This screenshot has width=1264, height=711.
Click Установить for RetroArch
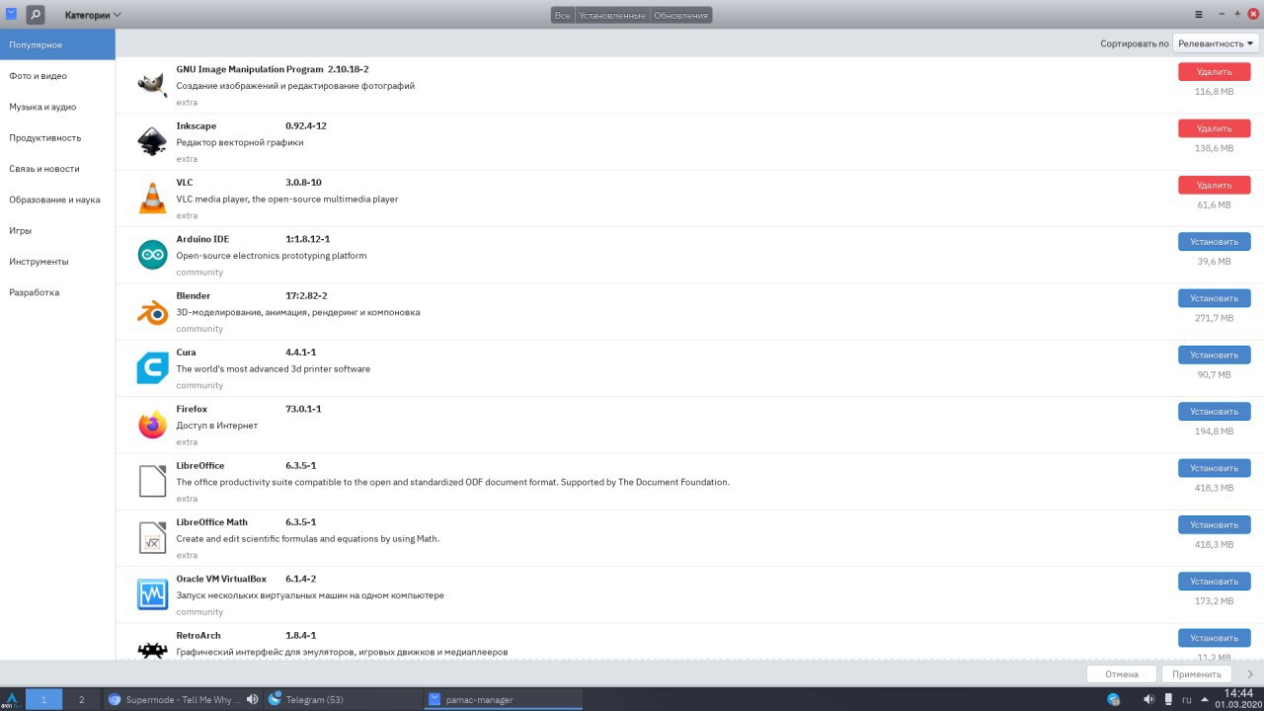[x=1214, y=638]
